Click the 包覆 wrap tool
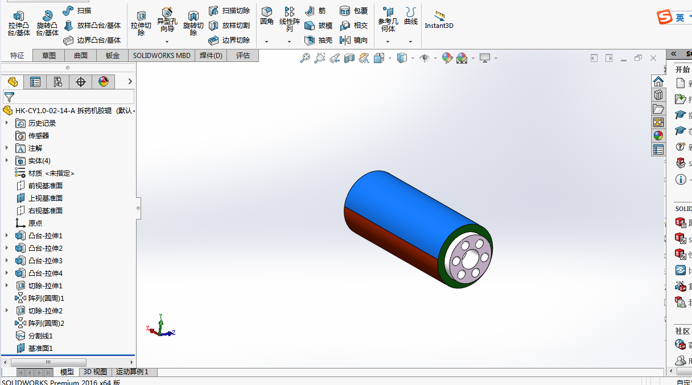The height and width of the screenshot is (385, 692). point(354,10)
